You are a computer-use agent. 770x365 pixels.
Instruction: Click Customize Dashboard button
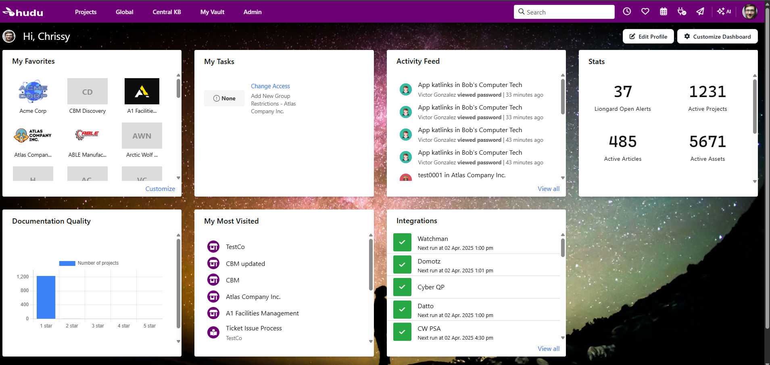click(717, 36)
